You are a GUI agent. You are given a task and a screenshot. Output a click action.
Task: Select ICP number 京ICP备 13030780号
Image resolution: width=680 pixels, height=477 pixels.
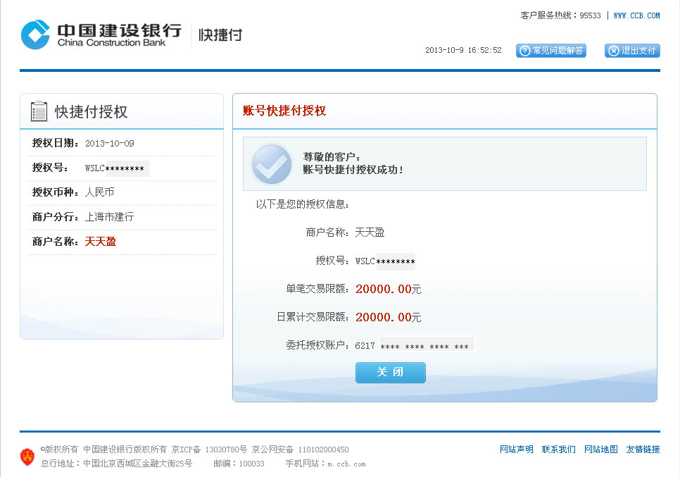tap(209, 450)
